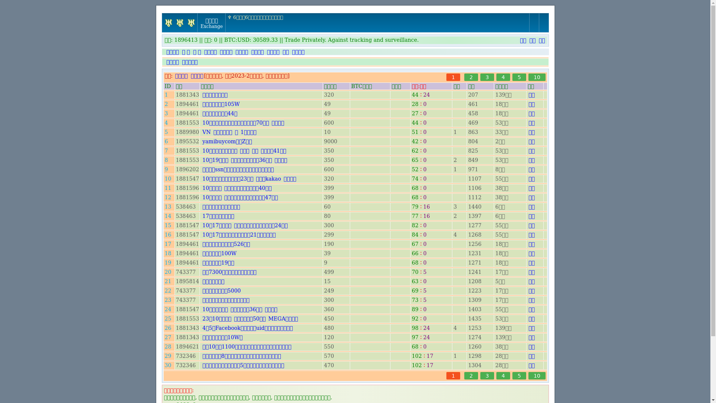Open the announcement beside the small trident
Viewport: 716px width, 403px height.
(258, 18)
